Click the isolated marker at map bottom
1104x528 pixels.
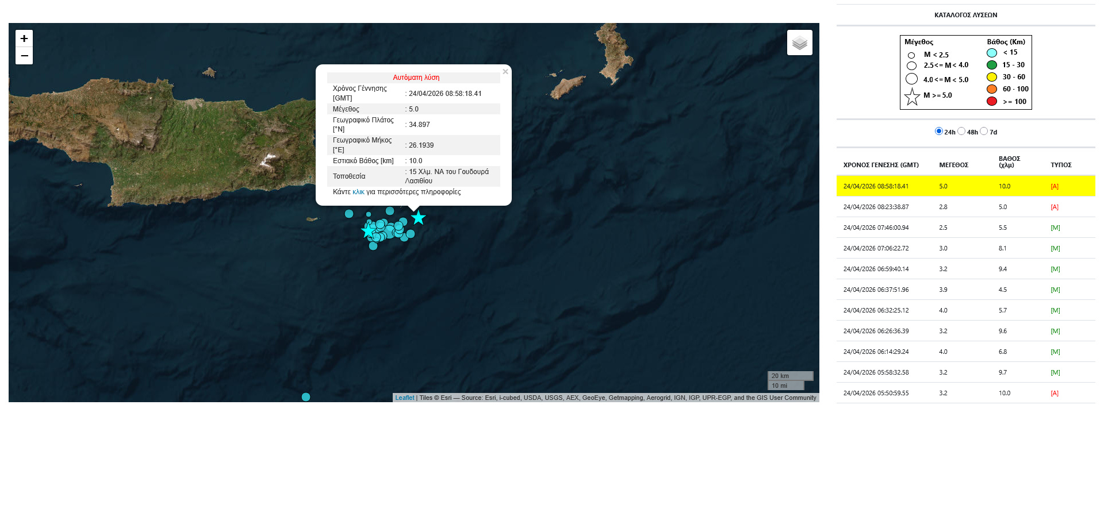coord(306,397)
